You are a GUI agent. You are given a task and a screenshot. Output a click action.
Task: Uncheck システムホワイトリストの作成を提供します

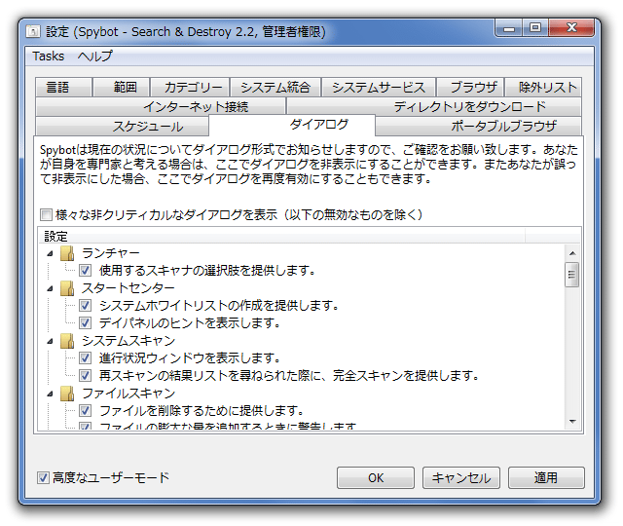[x=85, y=305]
